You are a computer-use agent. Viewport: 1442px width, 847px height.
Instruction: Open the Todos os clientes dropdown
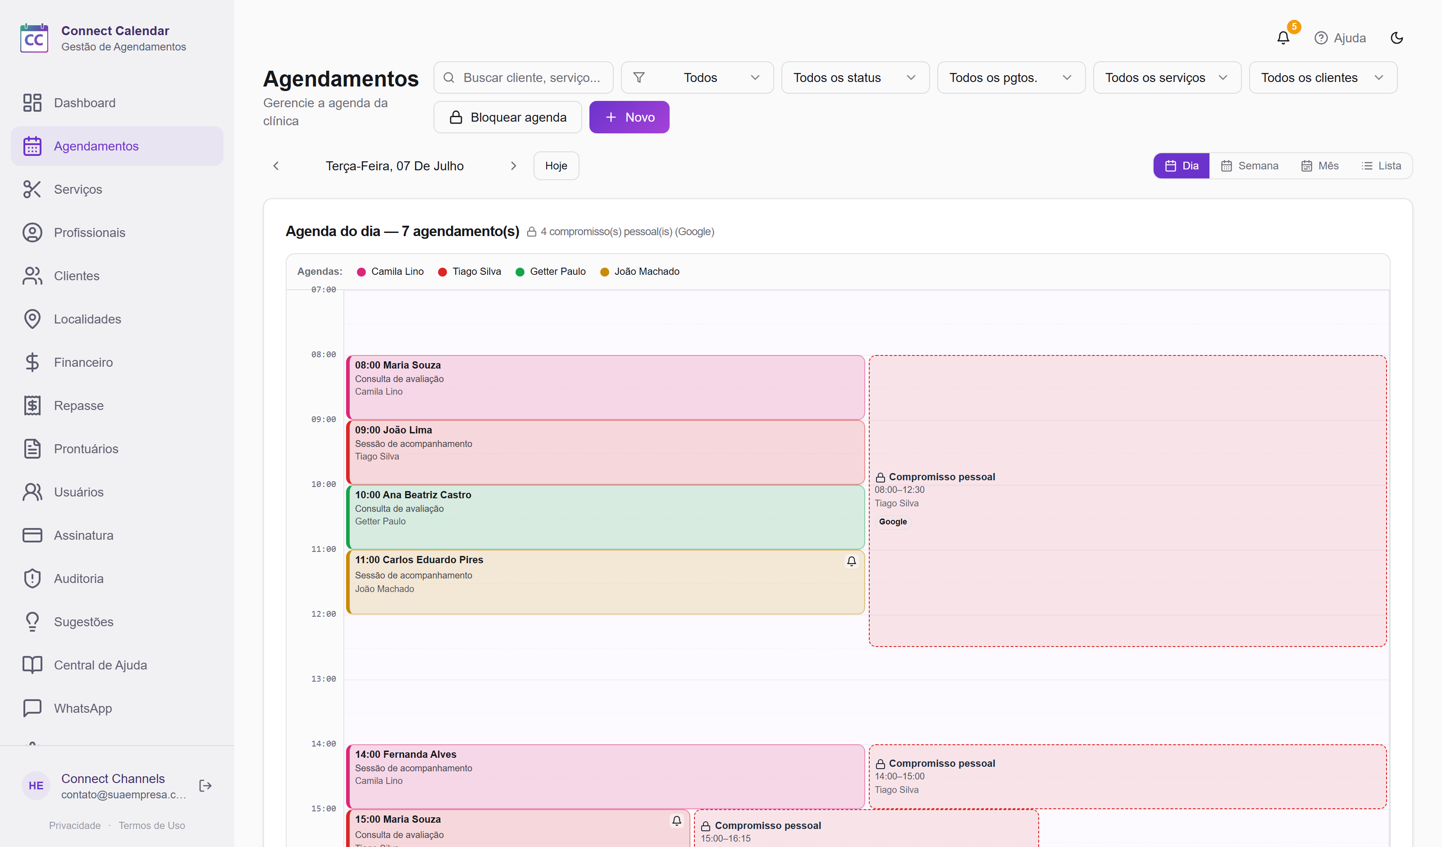tap(1323, 78)
